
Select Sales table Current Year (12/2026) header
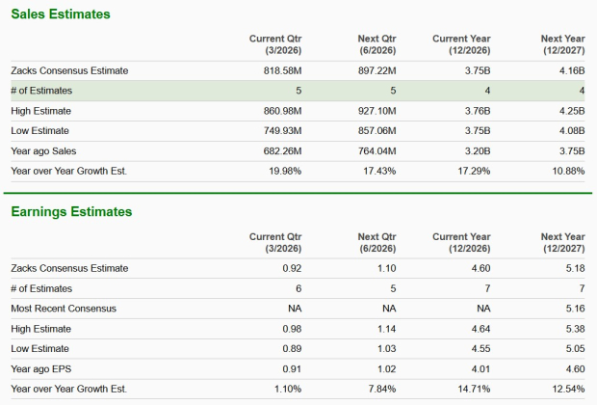tap(461, 44)
